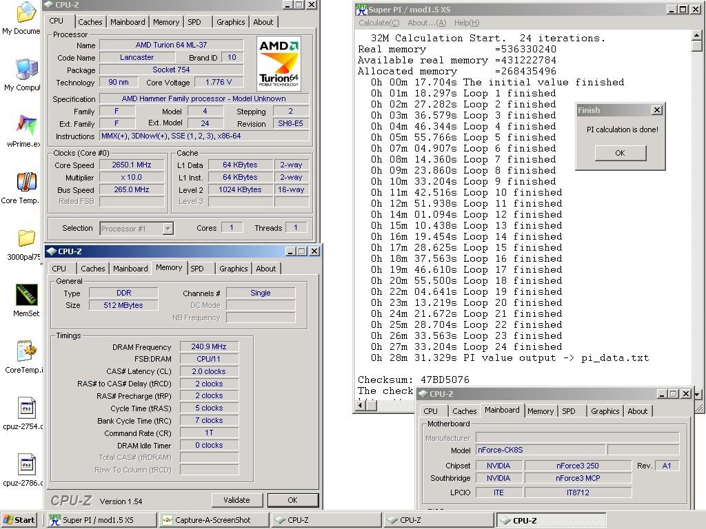Open the My Computer desktop icon
The height and width of the screenshot is (529, 706).
coord(26,70)
